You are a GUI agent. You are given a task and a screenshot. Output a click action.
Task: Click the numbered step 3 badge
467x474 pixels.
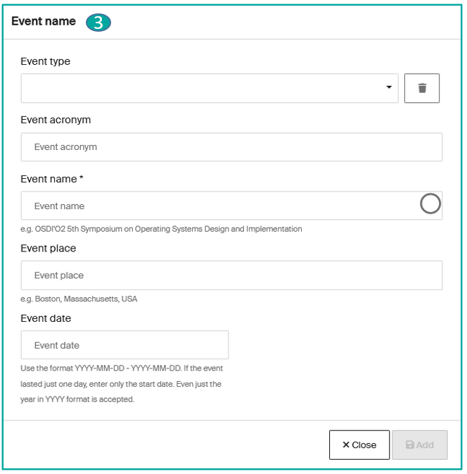[98, 23]
